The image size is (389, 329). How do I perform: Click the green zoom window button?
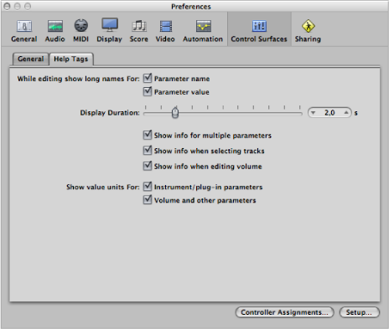tap(28, 6)
